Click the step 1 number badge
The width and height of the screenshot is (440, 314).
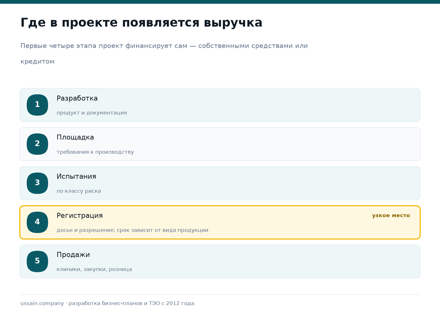pyautogui.click(x=37, y=105)
